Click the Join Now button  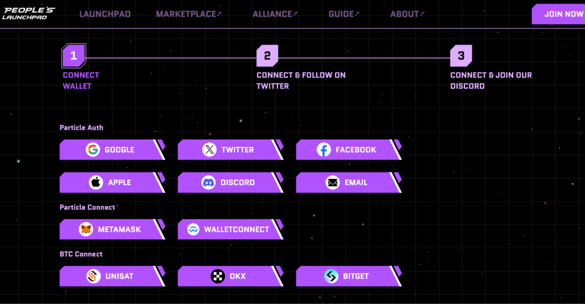click(x=559, y=14)
